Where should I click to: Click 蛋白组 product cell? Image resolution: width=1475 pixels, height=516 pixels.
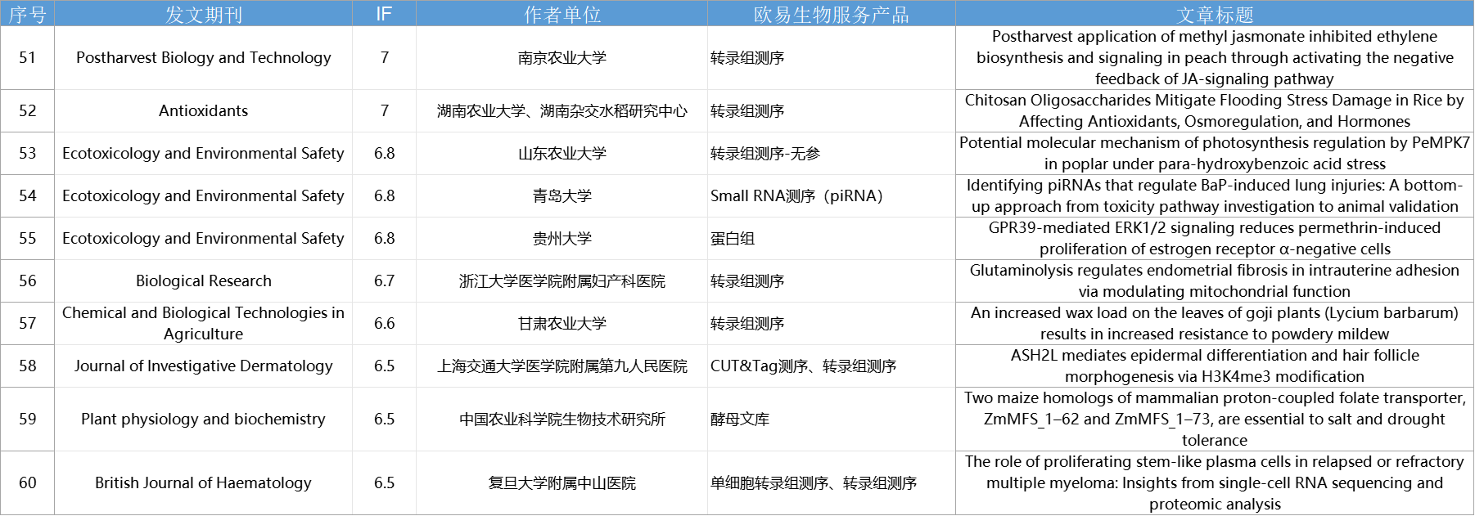click(x=831, y=239)
